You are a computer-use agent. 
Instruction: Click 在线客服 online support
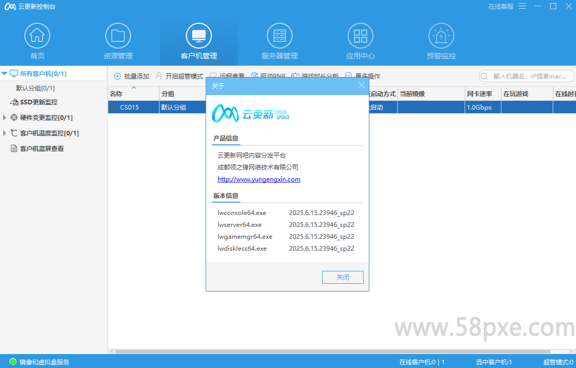pos(501,7)
